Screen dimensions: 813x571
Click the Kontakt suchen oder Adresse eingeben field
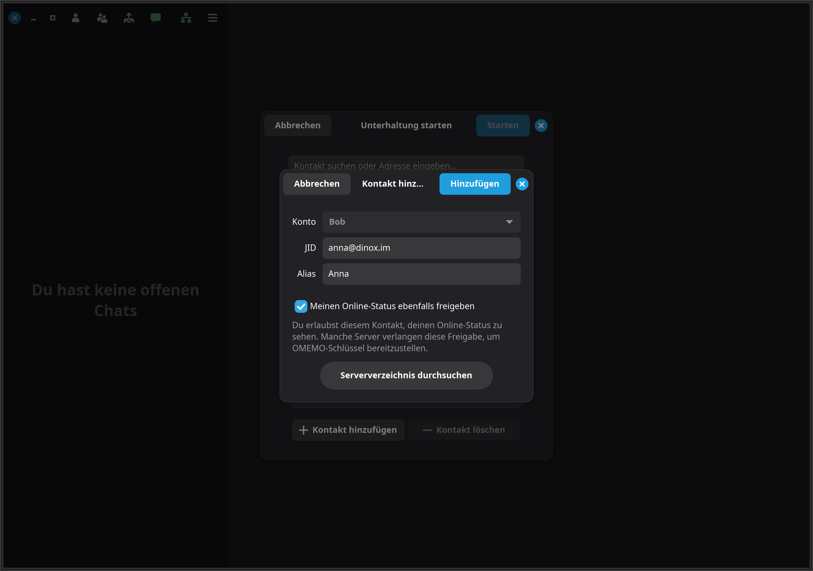[406, 163]
